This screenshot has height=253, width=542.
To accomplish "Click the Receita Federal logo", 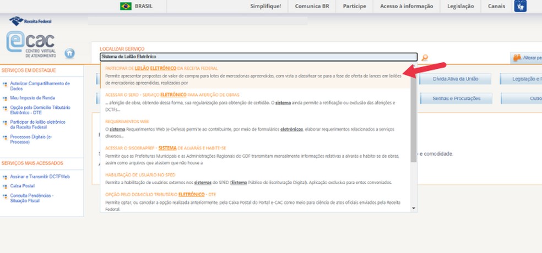I will pyautogui.click(x=30, y=21).
